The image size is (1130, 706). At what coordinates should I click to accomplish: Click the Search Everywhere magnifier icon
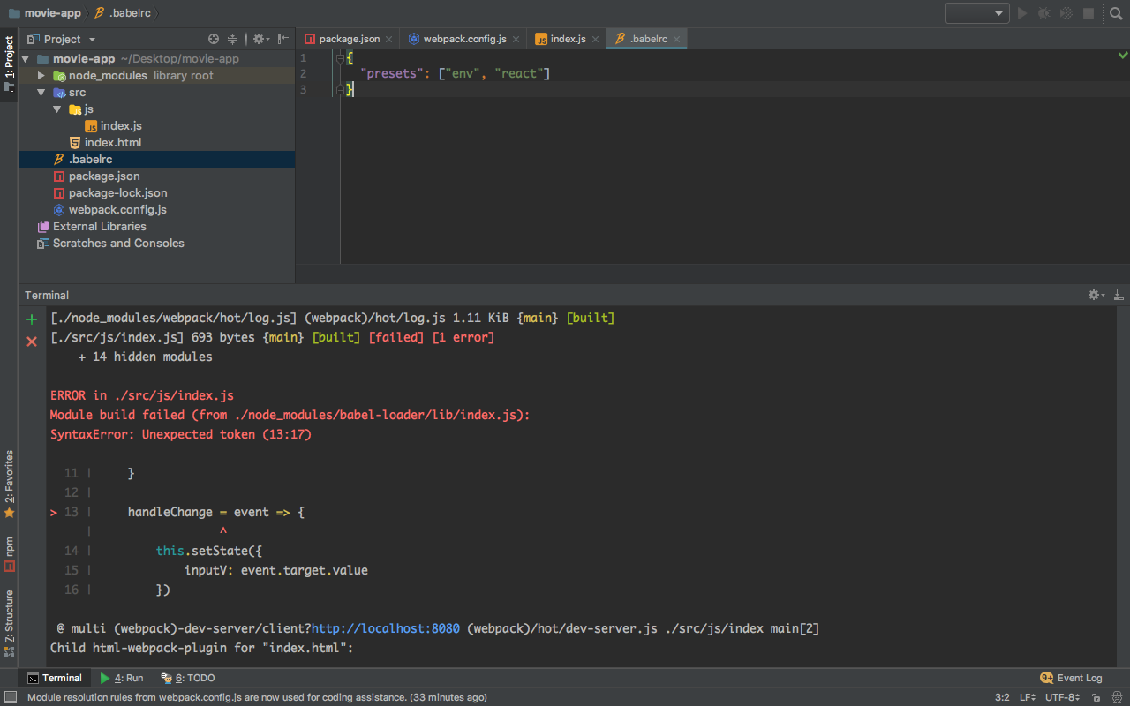(x=1115, y=13)
